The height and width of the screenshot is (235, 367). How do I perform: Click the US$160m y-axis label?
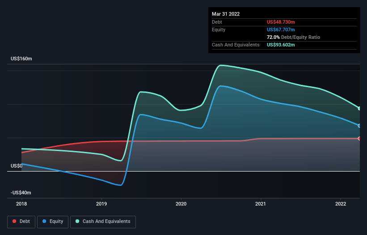[21, 59]
